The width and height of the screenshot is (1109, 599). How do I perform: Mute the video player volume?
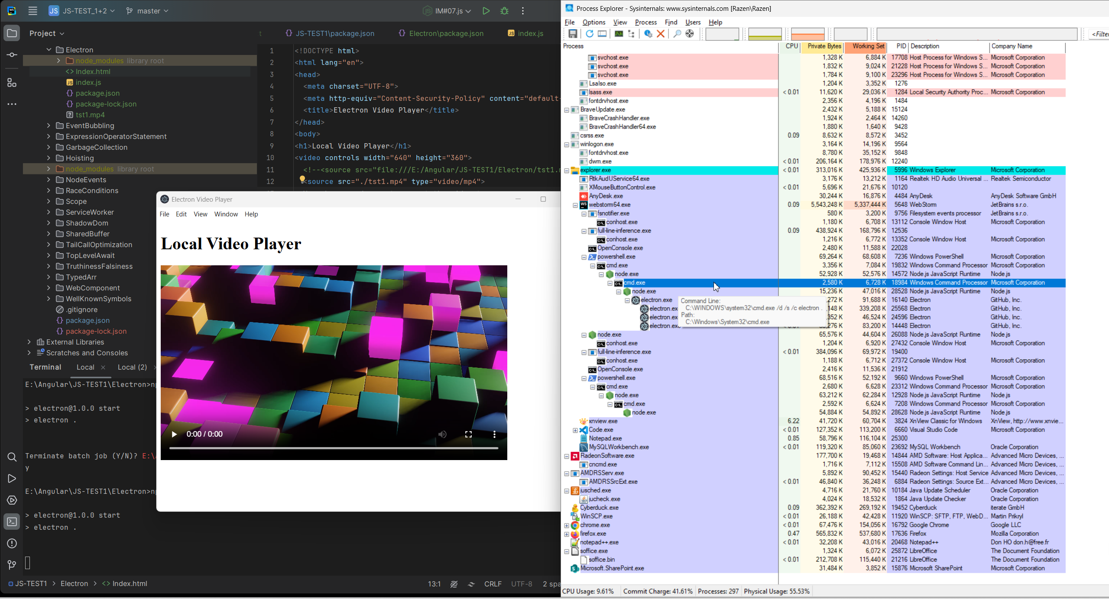point(442,434)
